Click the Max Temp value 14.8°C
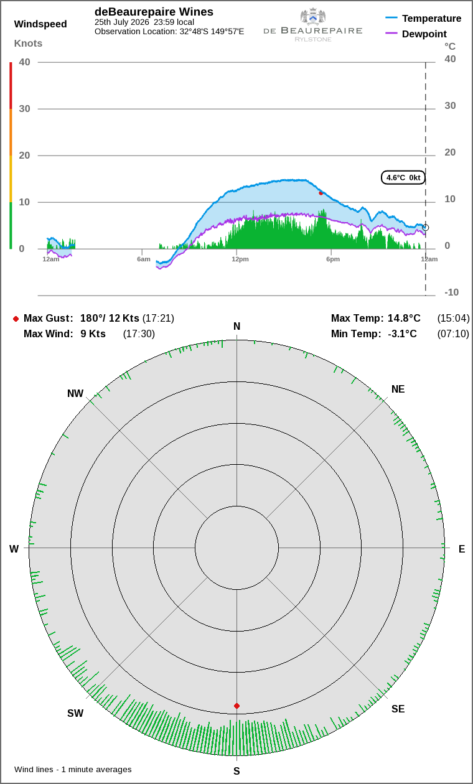 point(404,318)
